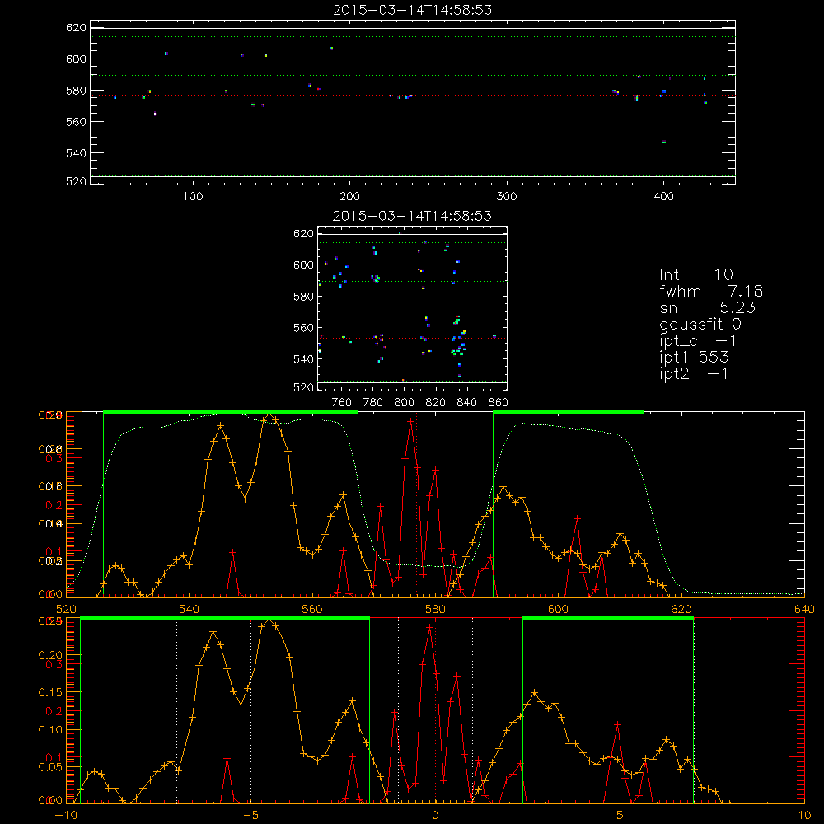The width and height of the screenshot is (824, 824).
Task: Click the x-axis label 640 of profile plot
Action: pos(804,610)
